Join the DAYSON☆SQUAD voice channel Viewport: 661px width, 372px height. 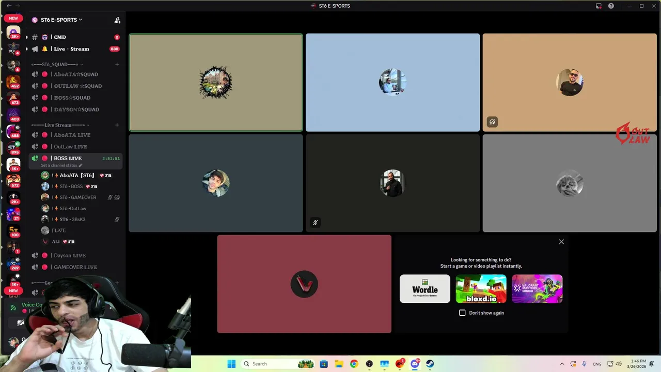pos(75,110)
